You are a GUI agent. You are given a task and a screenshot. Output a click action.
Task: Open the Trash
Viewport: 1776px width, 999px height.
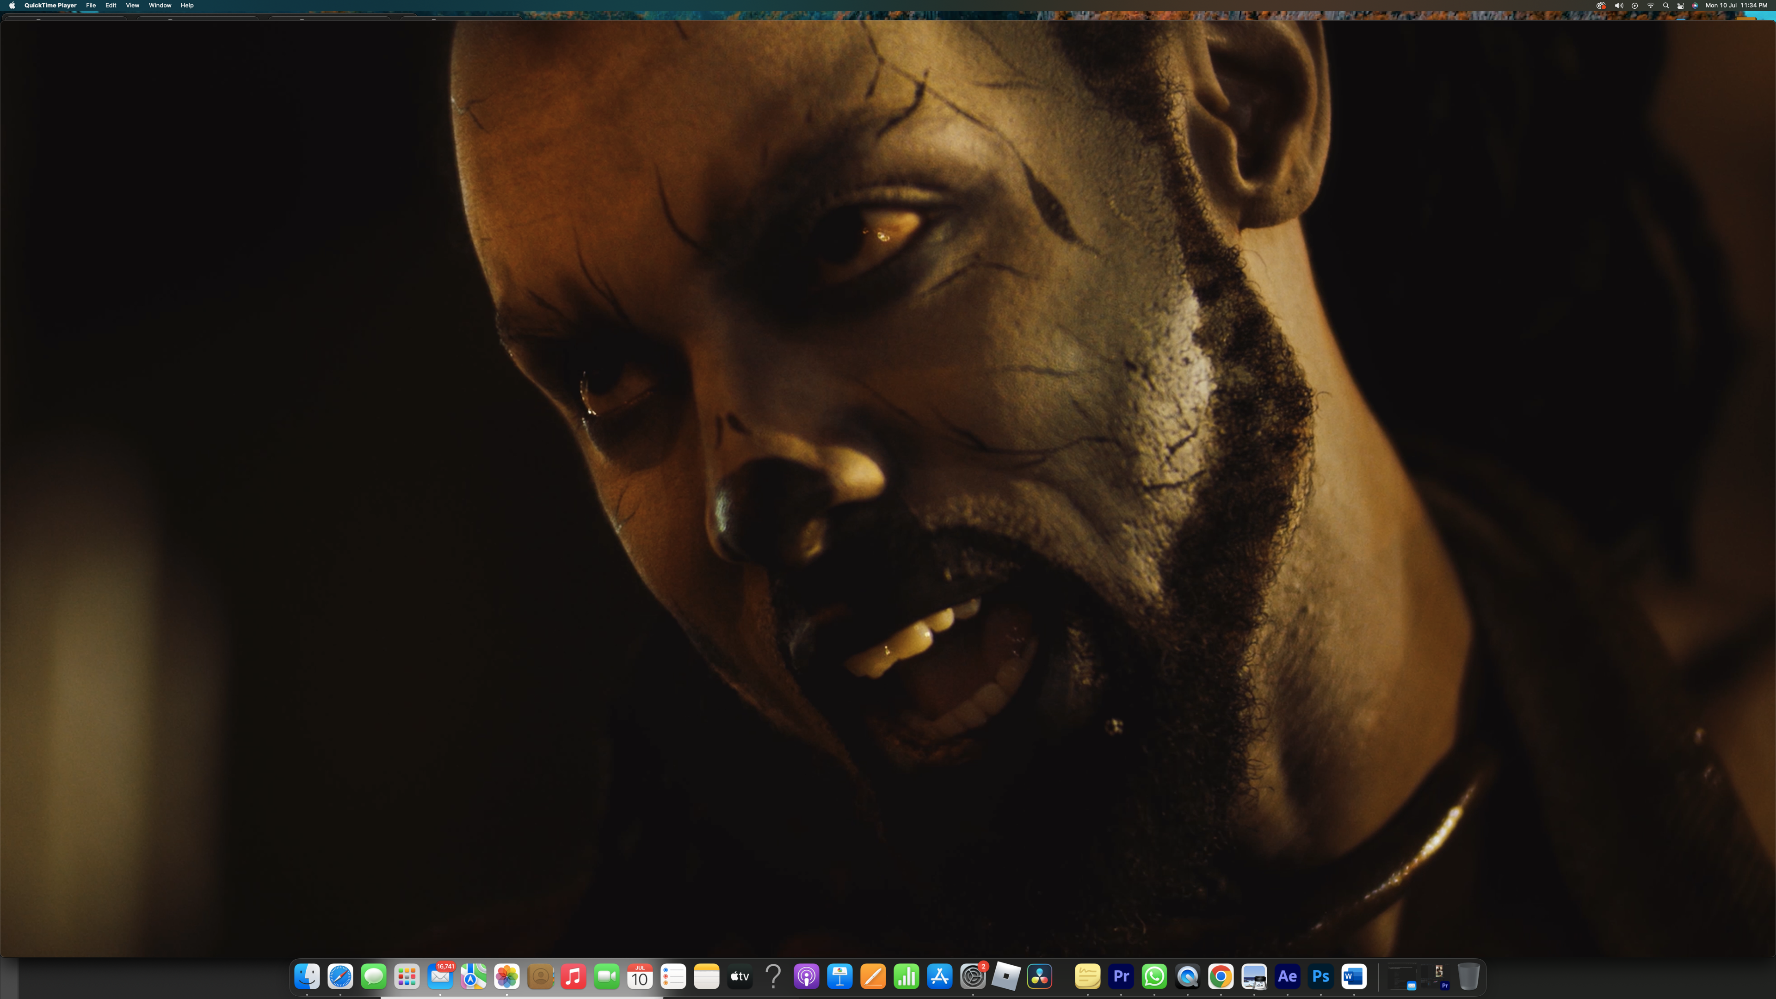[x=1468, y=976]
